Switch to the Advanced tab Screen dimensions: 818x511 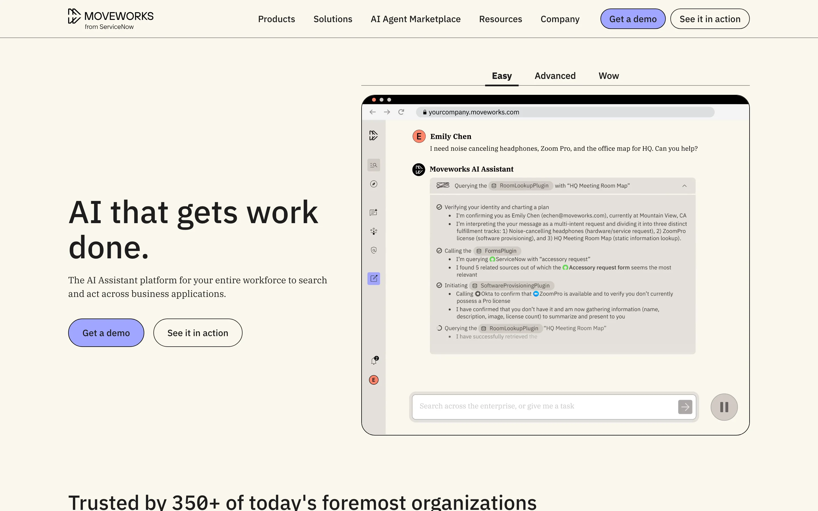tap(555, 76)
